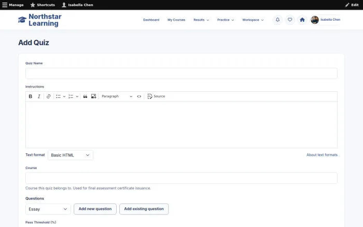Insert a bulleted list
Viewport: 363px width, 227px height.
point(58,96)
